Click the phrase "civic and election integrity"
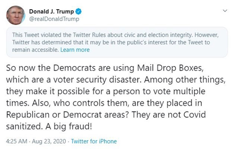Image resolution: width=236 pixels, height=151 pixels. [158, 35]
